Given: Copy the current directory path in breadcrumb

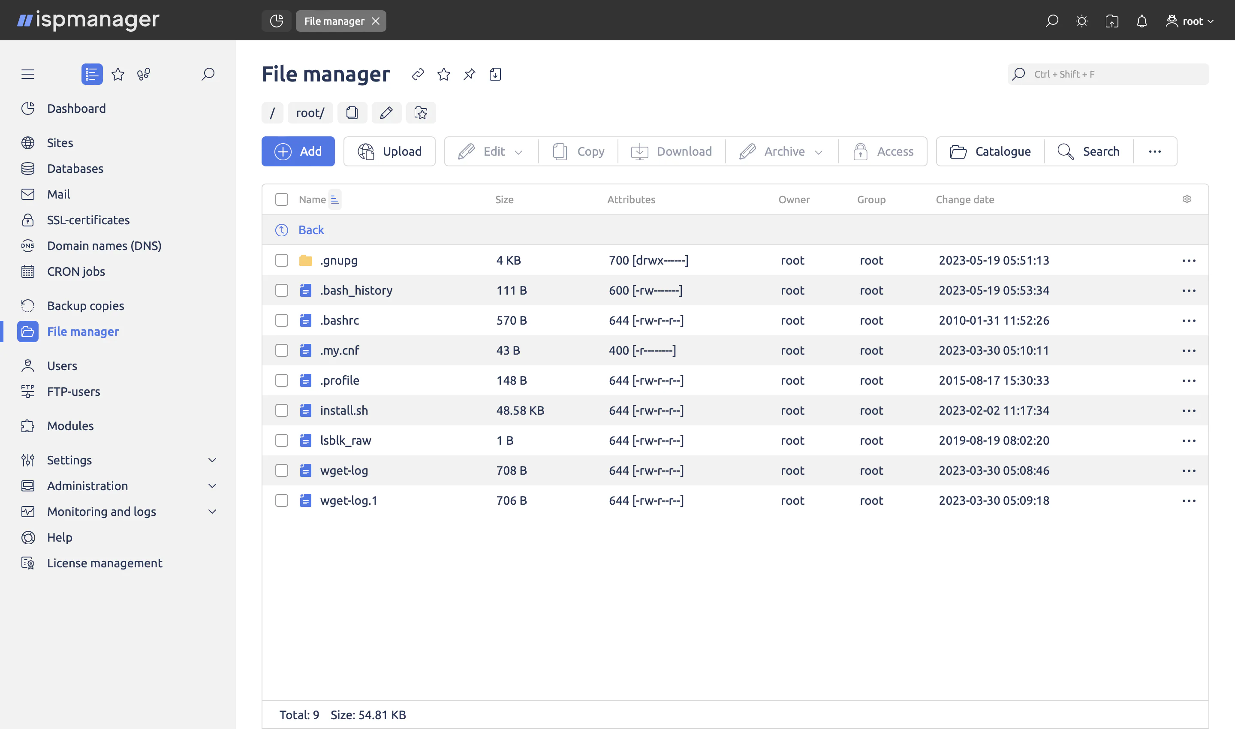Looking at the screenshot, I should [x=352, y=112].
